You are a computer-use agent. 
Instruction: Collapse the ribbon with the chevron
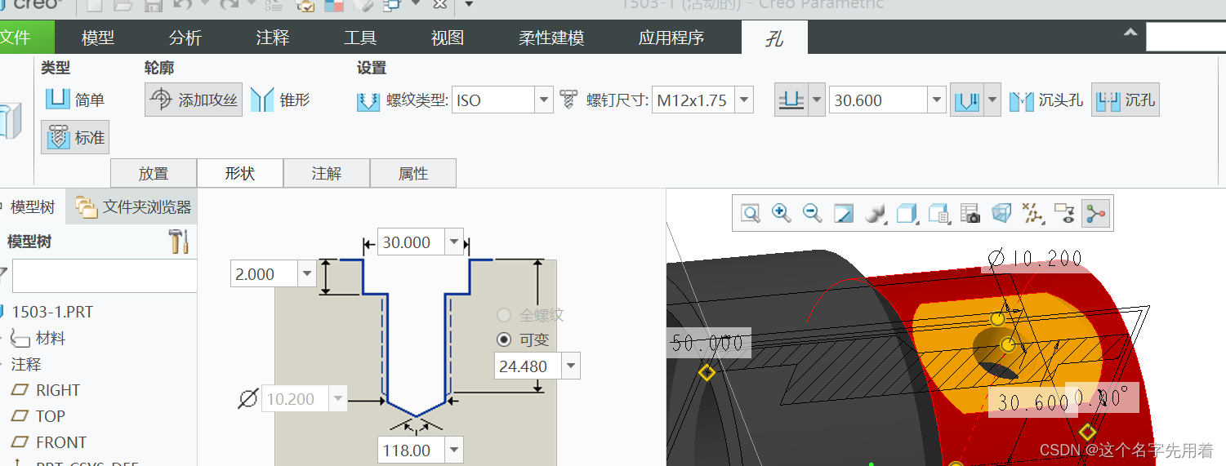point(1130,33)
